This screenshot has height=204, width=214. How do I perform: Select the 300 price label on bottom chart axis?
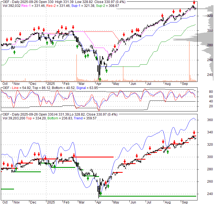pos(210,157)
